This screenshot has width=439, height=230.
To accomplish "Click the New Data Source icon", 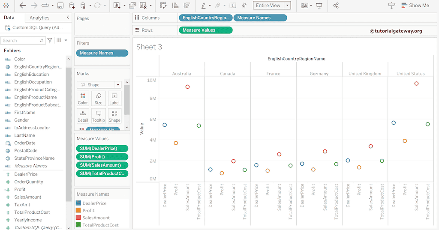I will coord(72,5).
